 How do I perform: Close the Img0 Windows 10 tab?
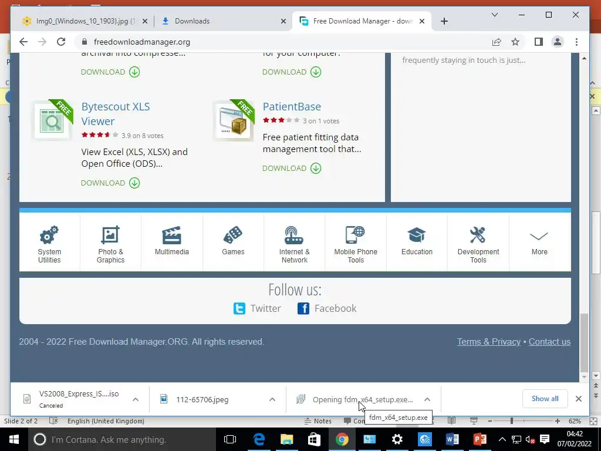(145, 21)
